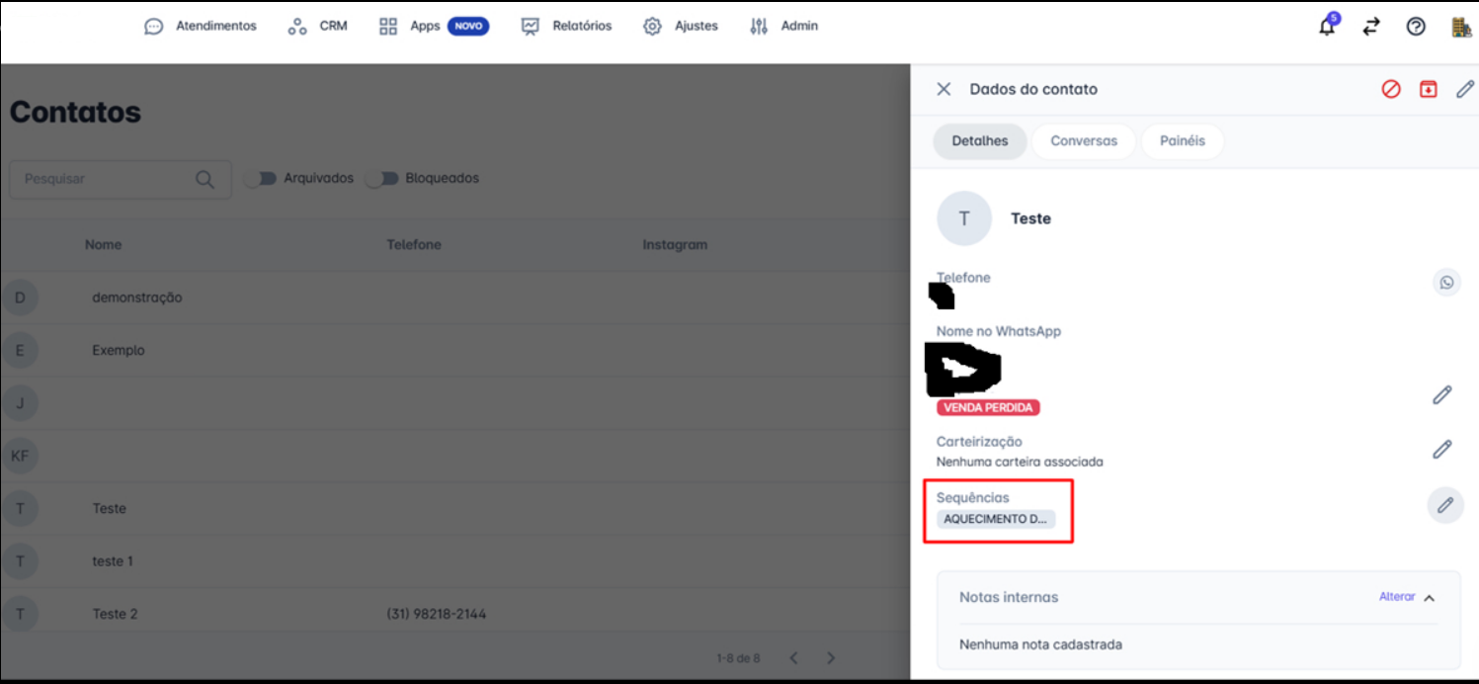Open the Admin menu
The height and width of the screenshot is (684, 1479).
pos(783,27)
